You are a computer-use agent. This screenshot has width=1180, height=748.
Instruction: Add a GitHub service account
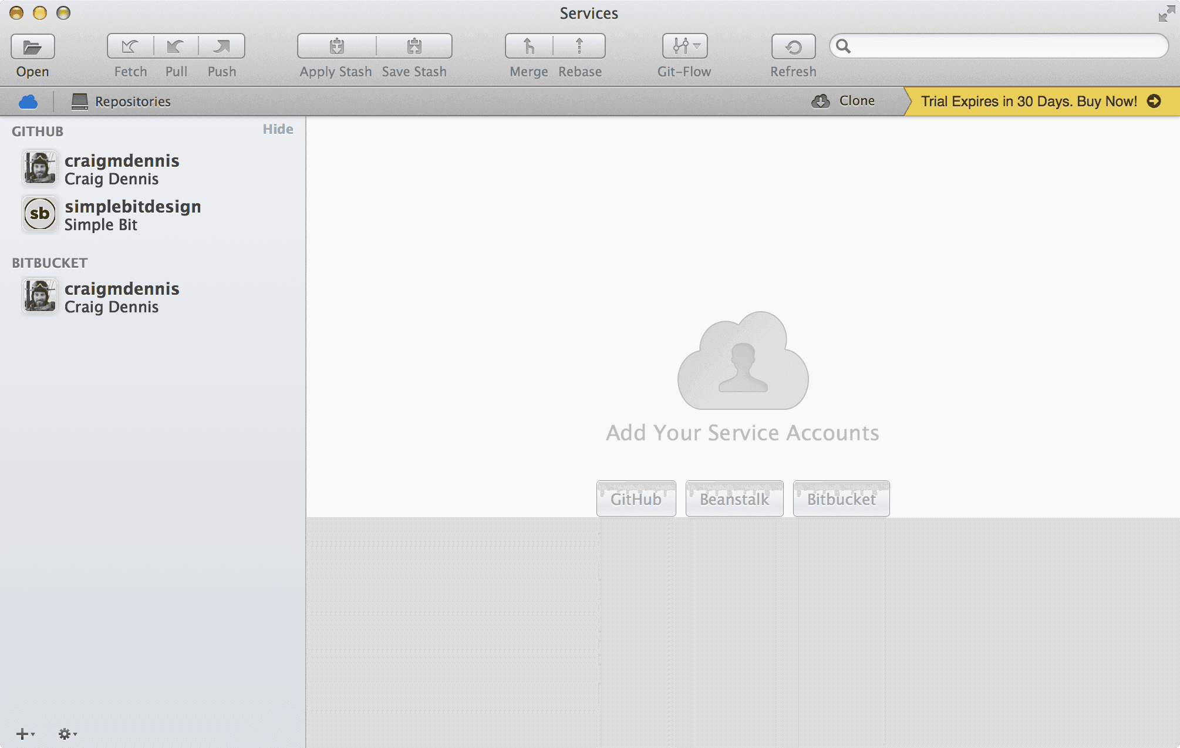[636, 499]
